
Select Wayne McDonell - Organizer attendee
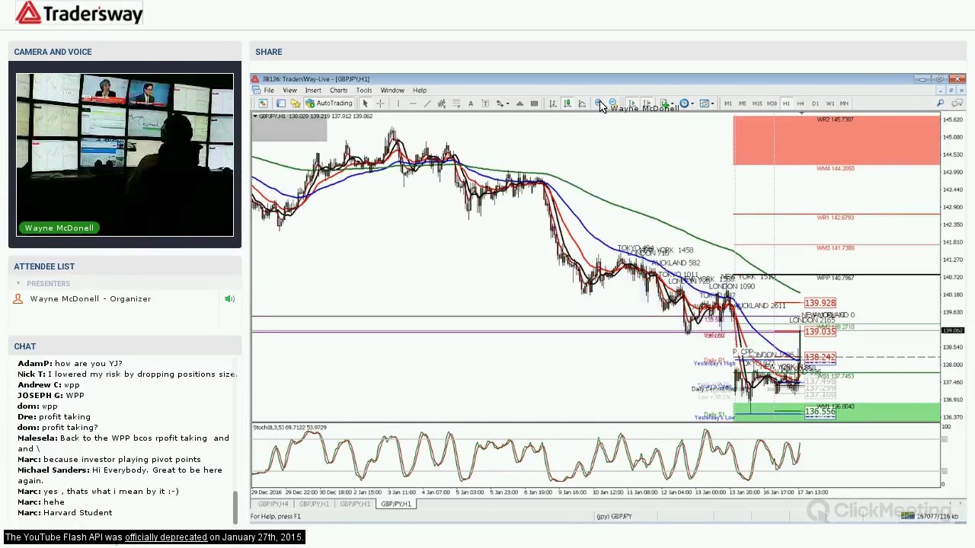[90, 299]
